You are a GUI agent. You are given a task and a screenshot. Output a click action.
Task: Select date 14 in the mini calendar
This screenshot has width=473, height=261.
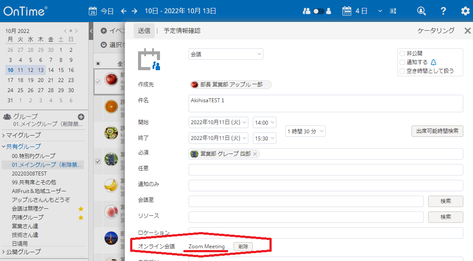[x=51, y=70]
